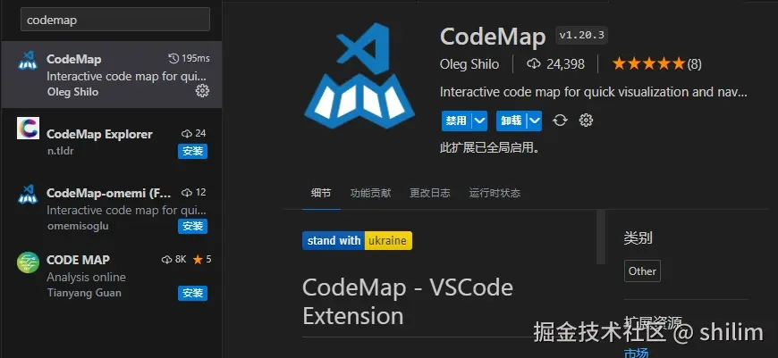Image resolution: width=778 pixels, height=358 pixels.
Task: Click CodeMap Explorer extension icon
Action: click(28, 129)
